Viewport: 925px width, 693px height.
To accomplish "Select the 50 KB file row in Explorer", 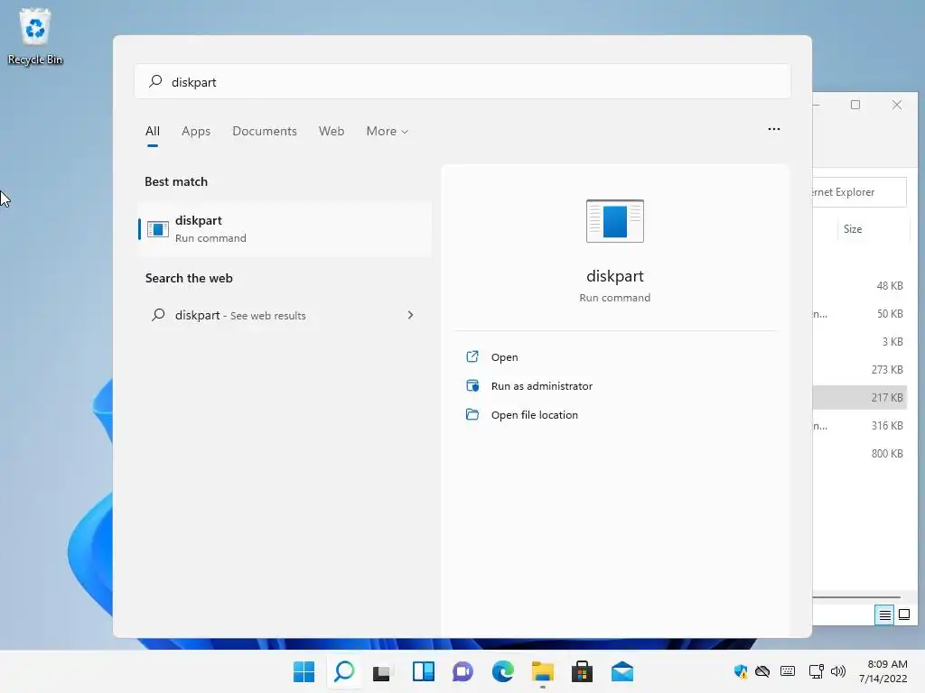I will click(859, 313).
